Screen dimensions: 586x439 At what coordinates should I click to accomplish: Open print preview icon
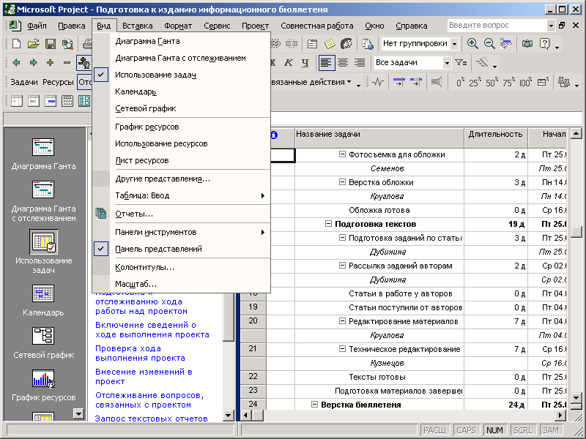click(x=67, y=44)
